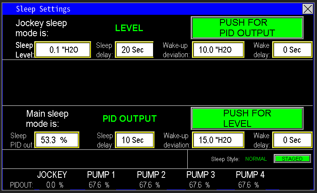Viewport: 317px width, 193px height.
Task: Click the JOCKEY PIDOUT 0.0 % value
Action: pos(55,185)
